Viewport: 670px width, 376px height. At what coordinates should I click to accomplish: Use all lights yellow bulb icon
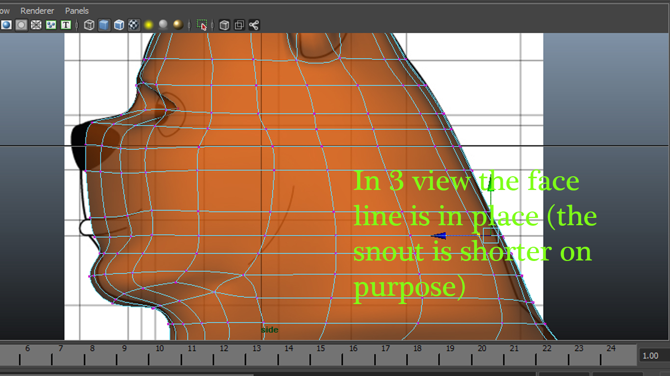149,25
